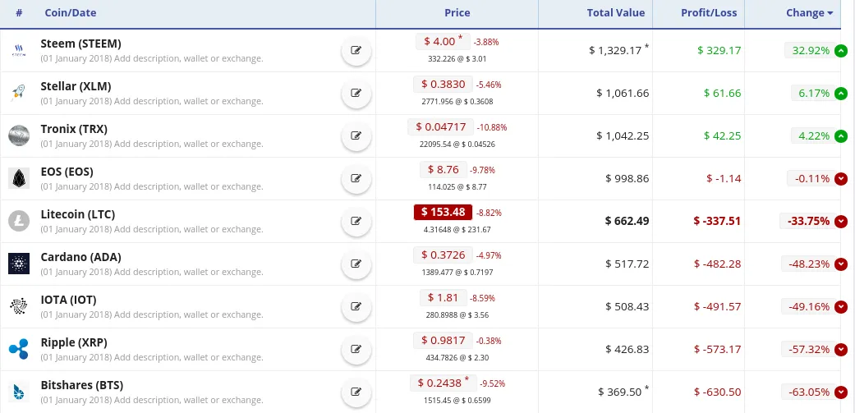The width and height of the screenshot is (855, 413).
Task: Click the Ripple coin logo
Action: click(19, 349)
